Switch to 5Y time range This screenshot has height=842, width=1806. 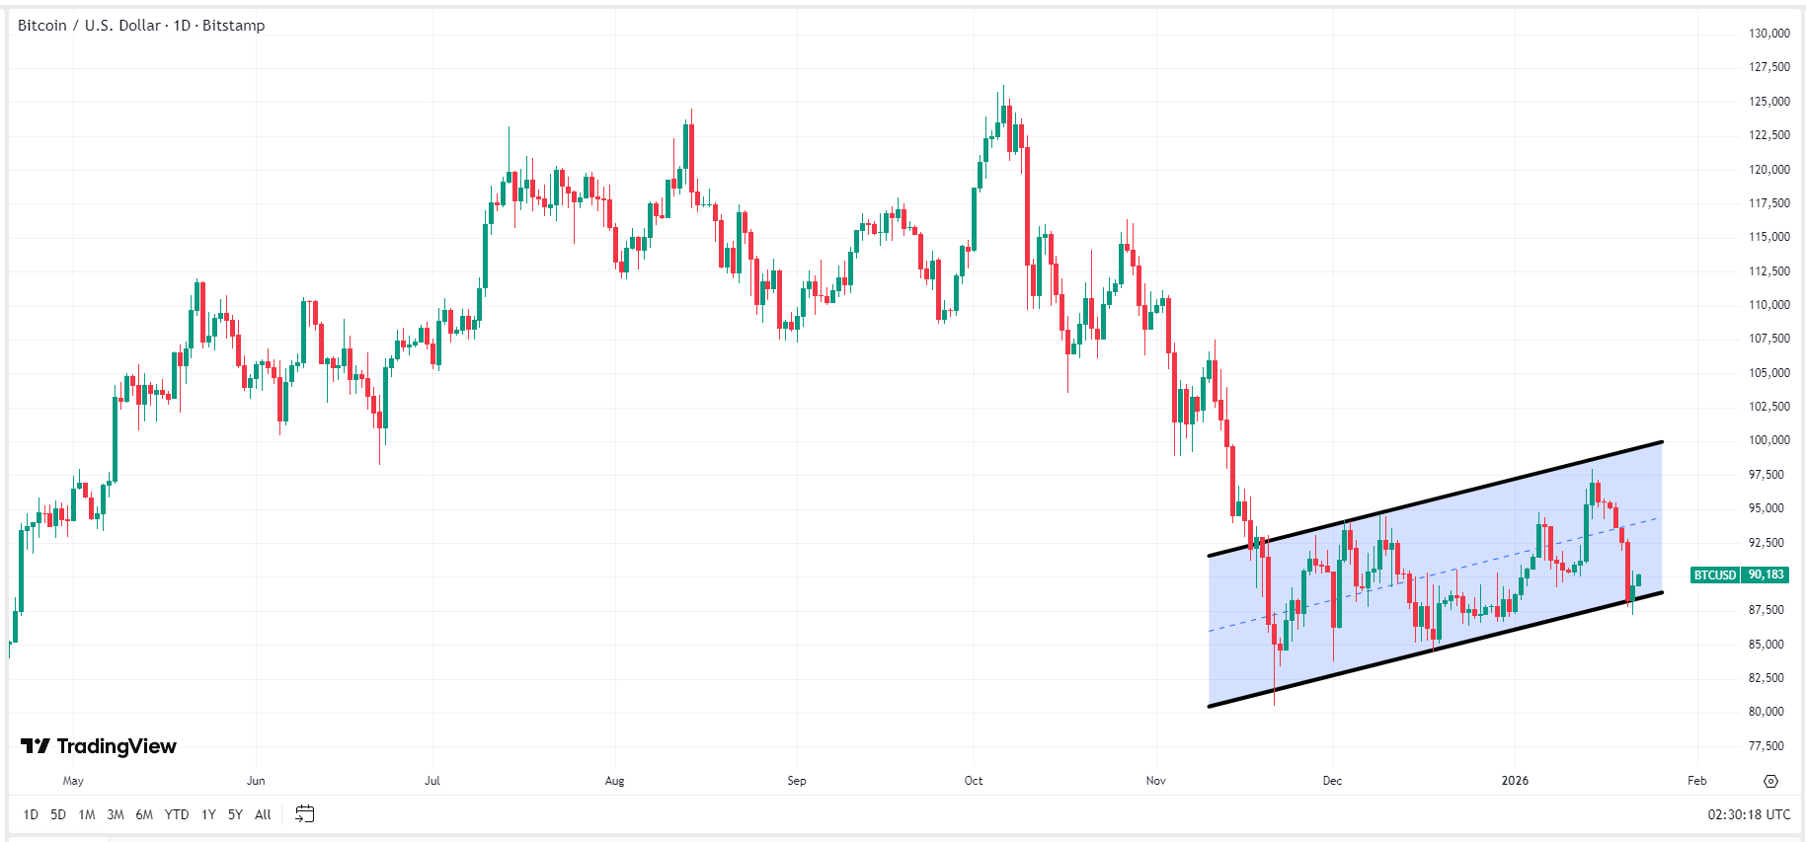point(235,814)
